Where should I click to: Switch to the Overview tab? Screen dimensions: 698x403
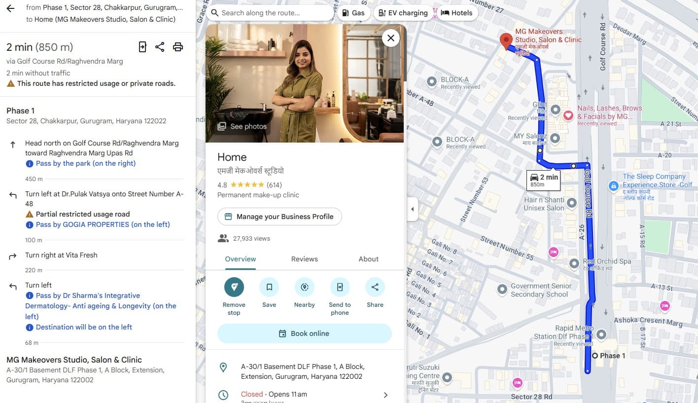pos(241,259)
